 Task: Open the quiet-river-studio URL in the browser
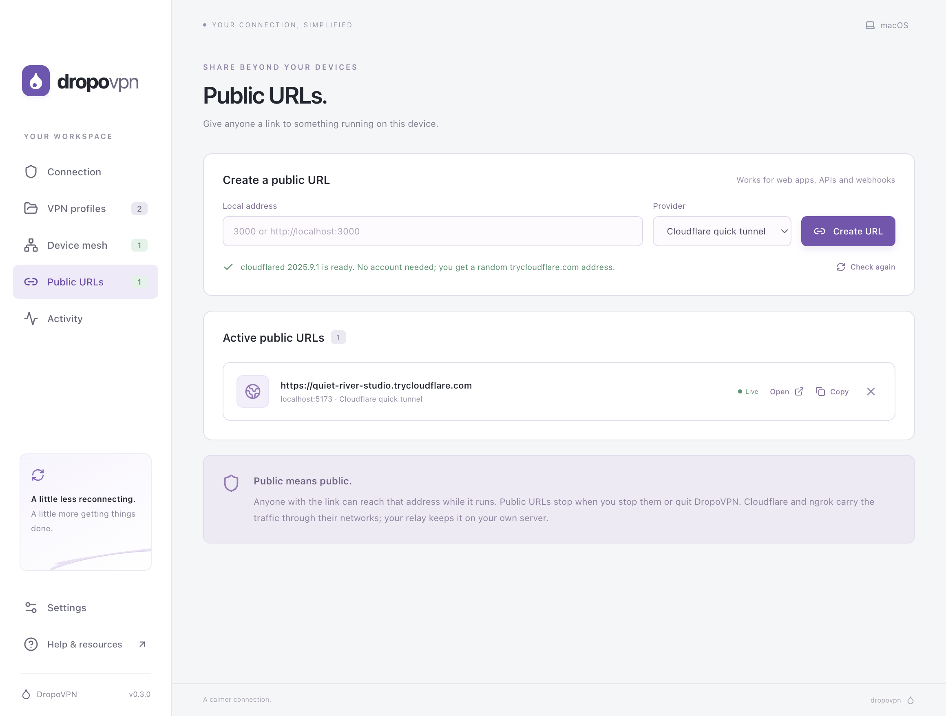[x=787, y=391]
